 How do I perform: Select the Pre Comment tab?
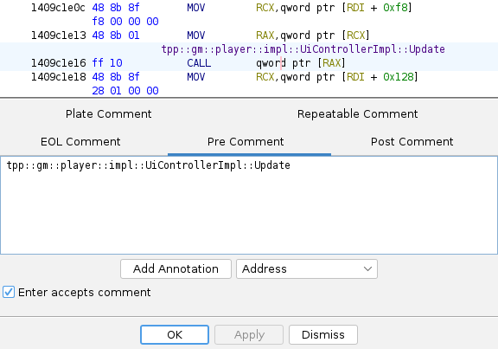(246, 141)
